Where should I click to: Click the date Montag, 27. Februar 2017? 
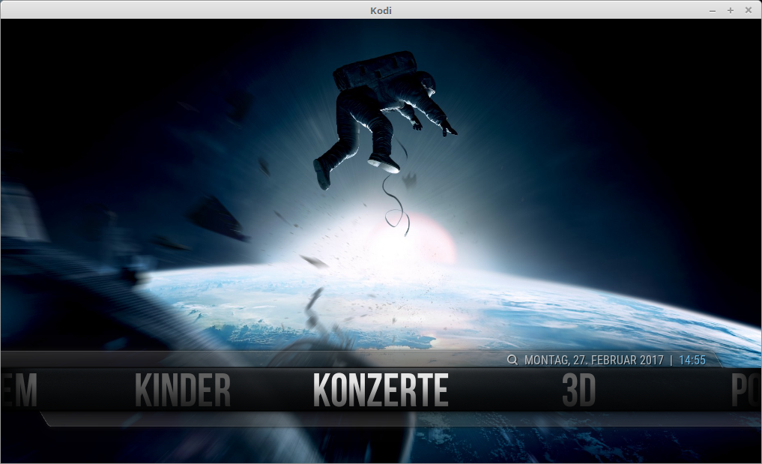[x=594, y=360]
